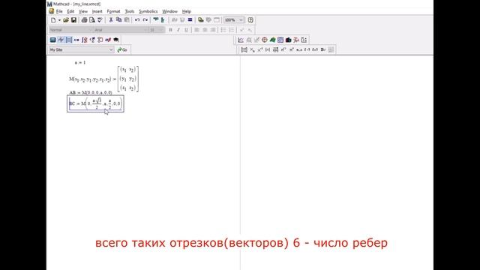Image resolution: width=480 pixels, height=270 pixels.
Task: Show the Calculator toolbar from the Math palette
Action: coord(52,40)
